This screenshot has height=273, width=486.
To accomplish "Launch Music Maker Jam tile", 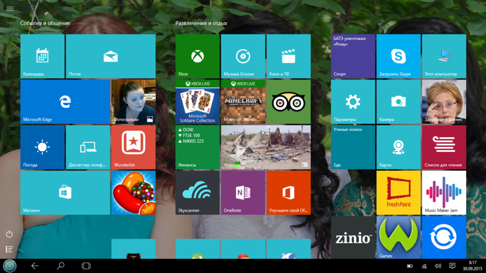I will [x=444, y=192].
